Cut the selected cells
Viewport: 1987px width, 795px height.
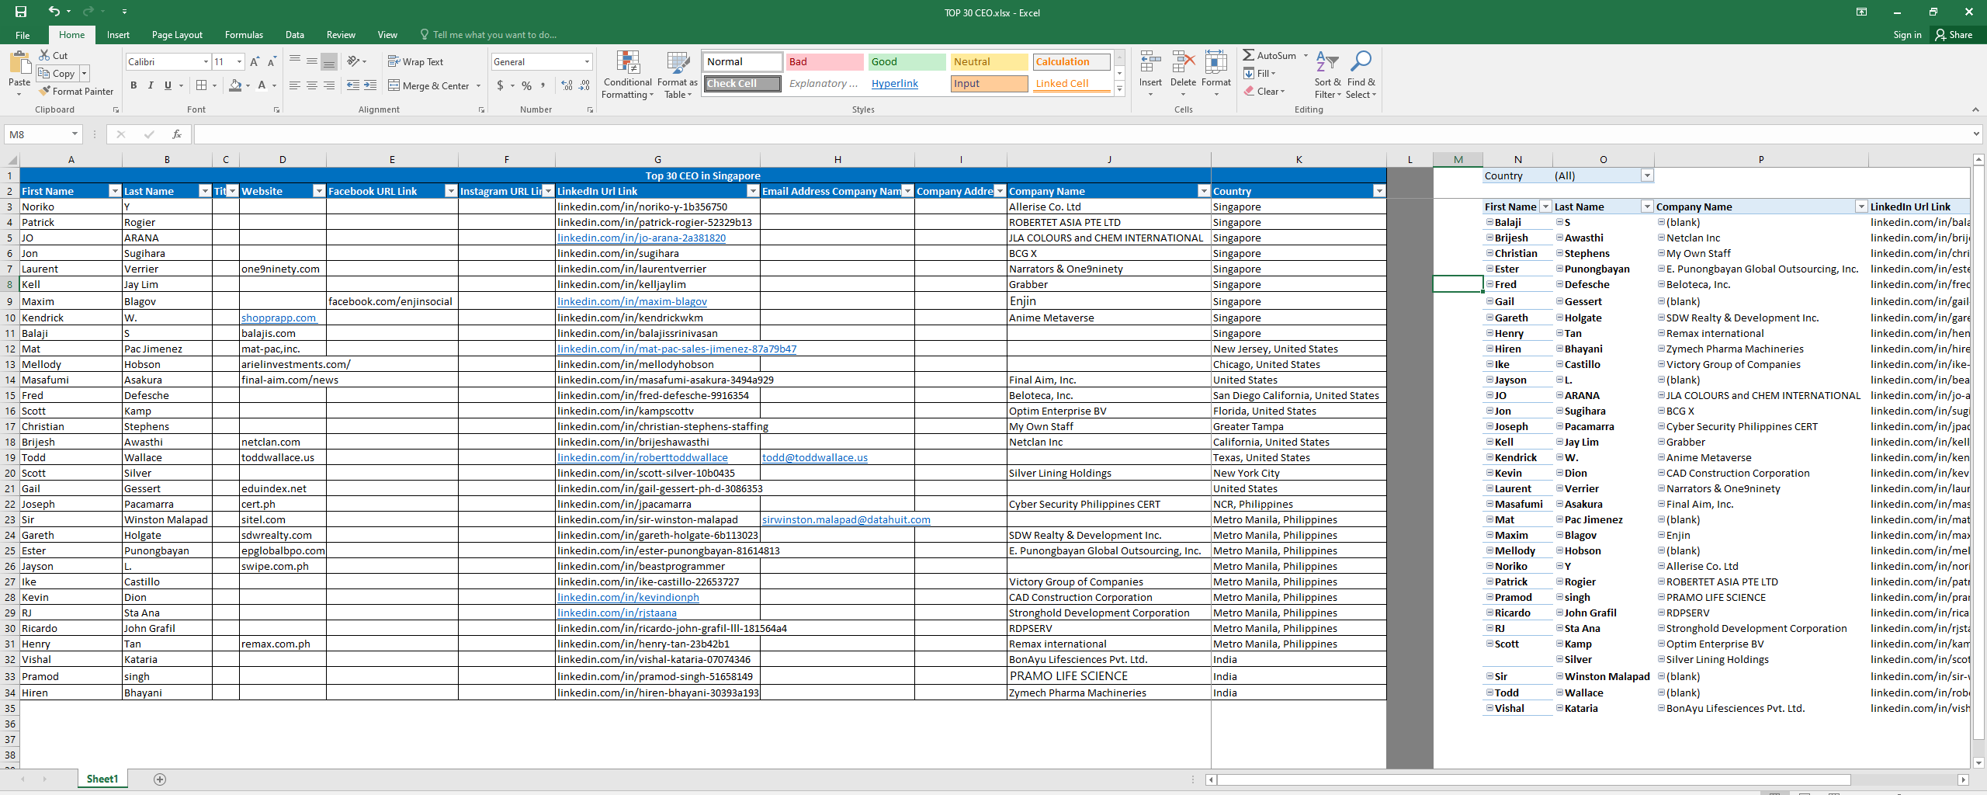pos(54,56)
